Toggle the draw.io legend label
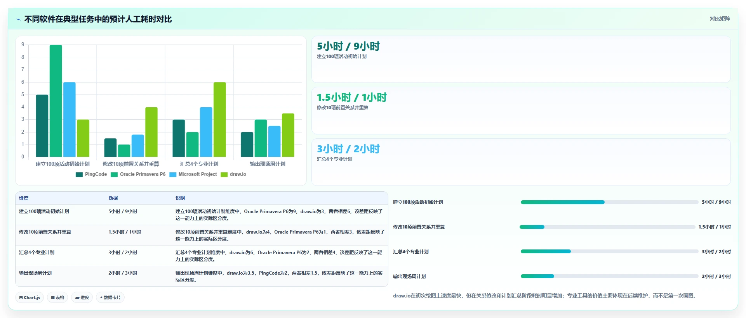The height and width of the screenshot is (318, 746). coord(238,174)
